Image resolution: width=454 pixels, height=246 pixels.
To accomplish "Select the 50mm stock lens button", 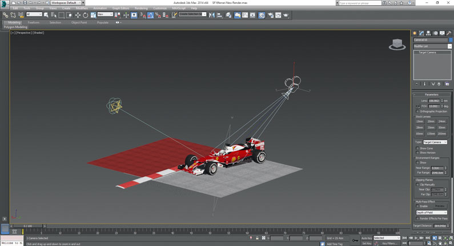I will click(441, 128).
